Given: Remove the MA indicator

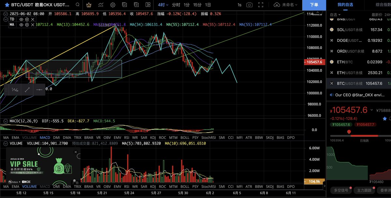Looking at the screenshot, I should click(33, 25).
